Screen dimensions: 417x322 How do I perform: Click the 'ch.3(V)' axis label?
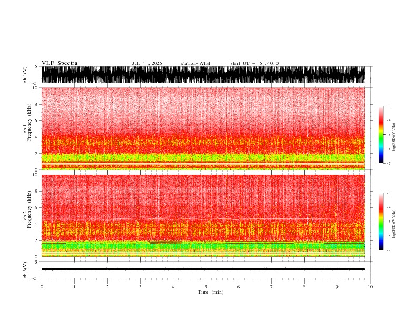tap(25, 270)
